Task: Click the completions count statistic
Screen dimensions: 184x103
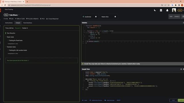Action: click(32, 19)
